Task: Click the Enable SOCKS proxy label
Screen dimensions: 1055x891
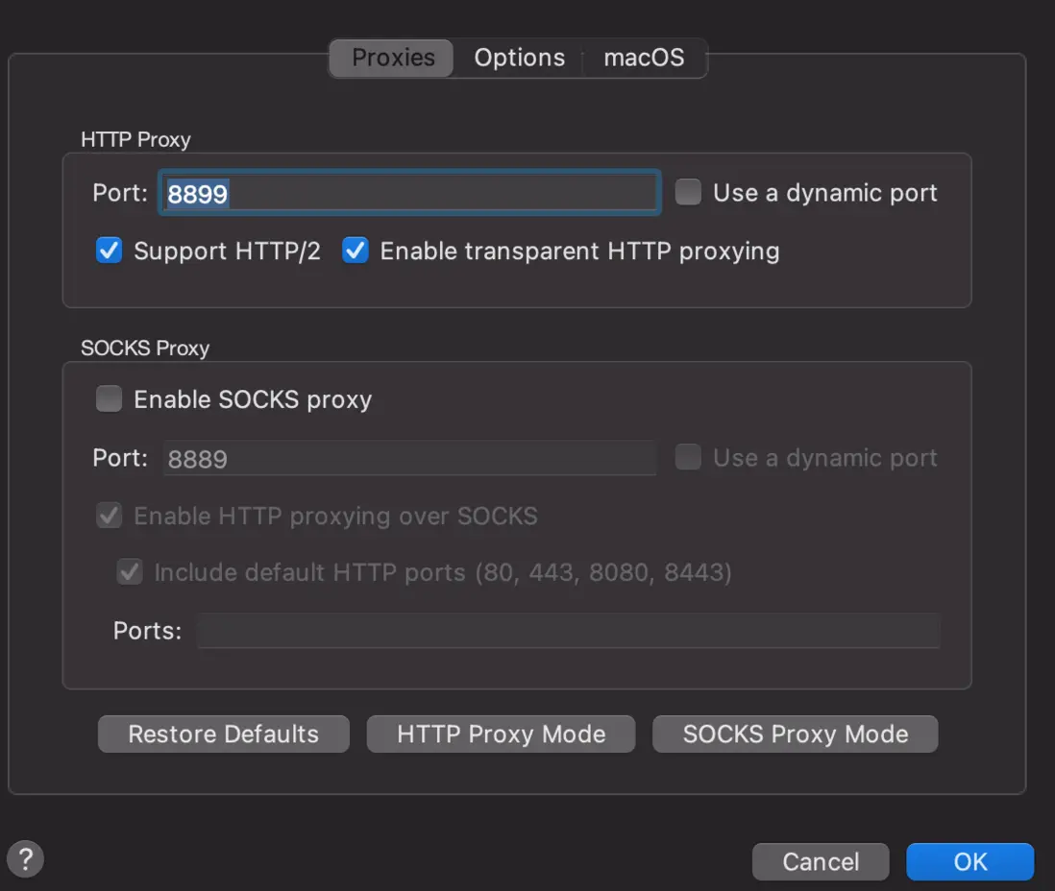Action: pos(253,399)
